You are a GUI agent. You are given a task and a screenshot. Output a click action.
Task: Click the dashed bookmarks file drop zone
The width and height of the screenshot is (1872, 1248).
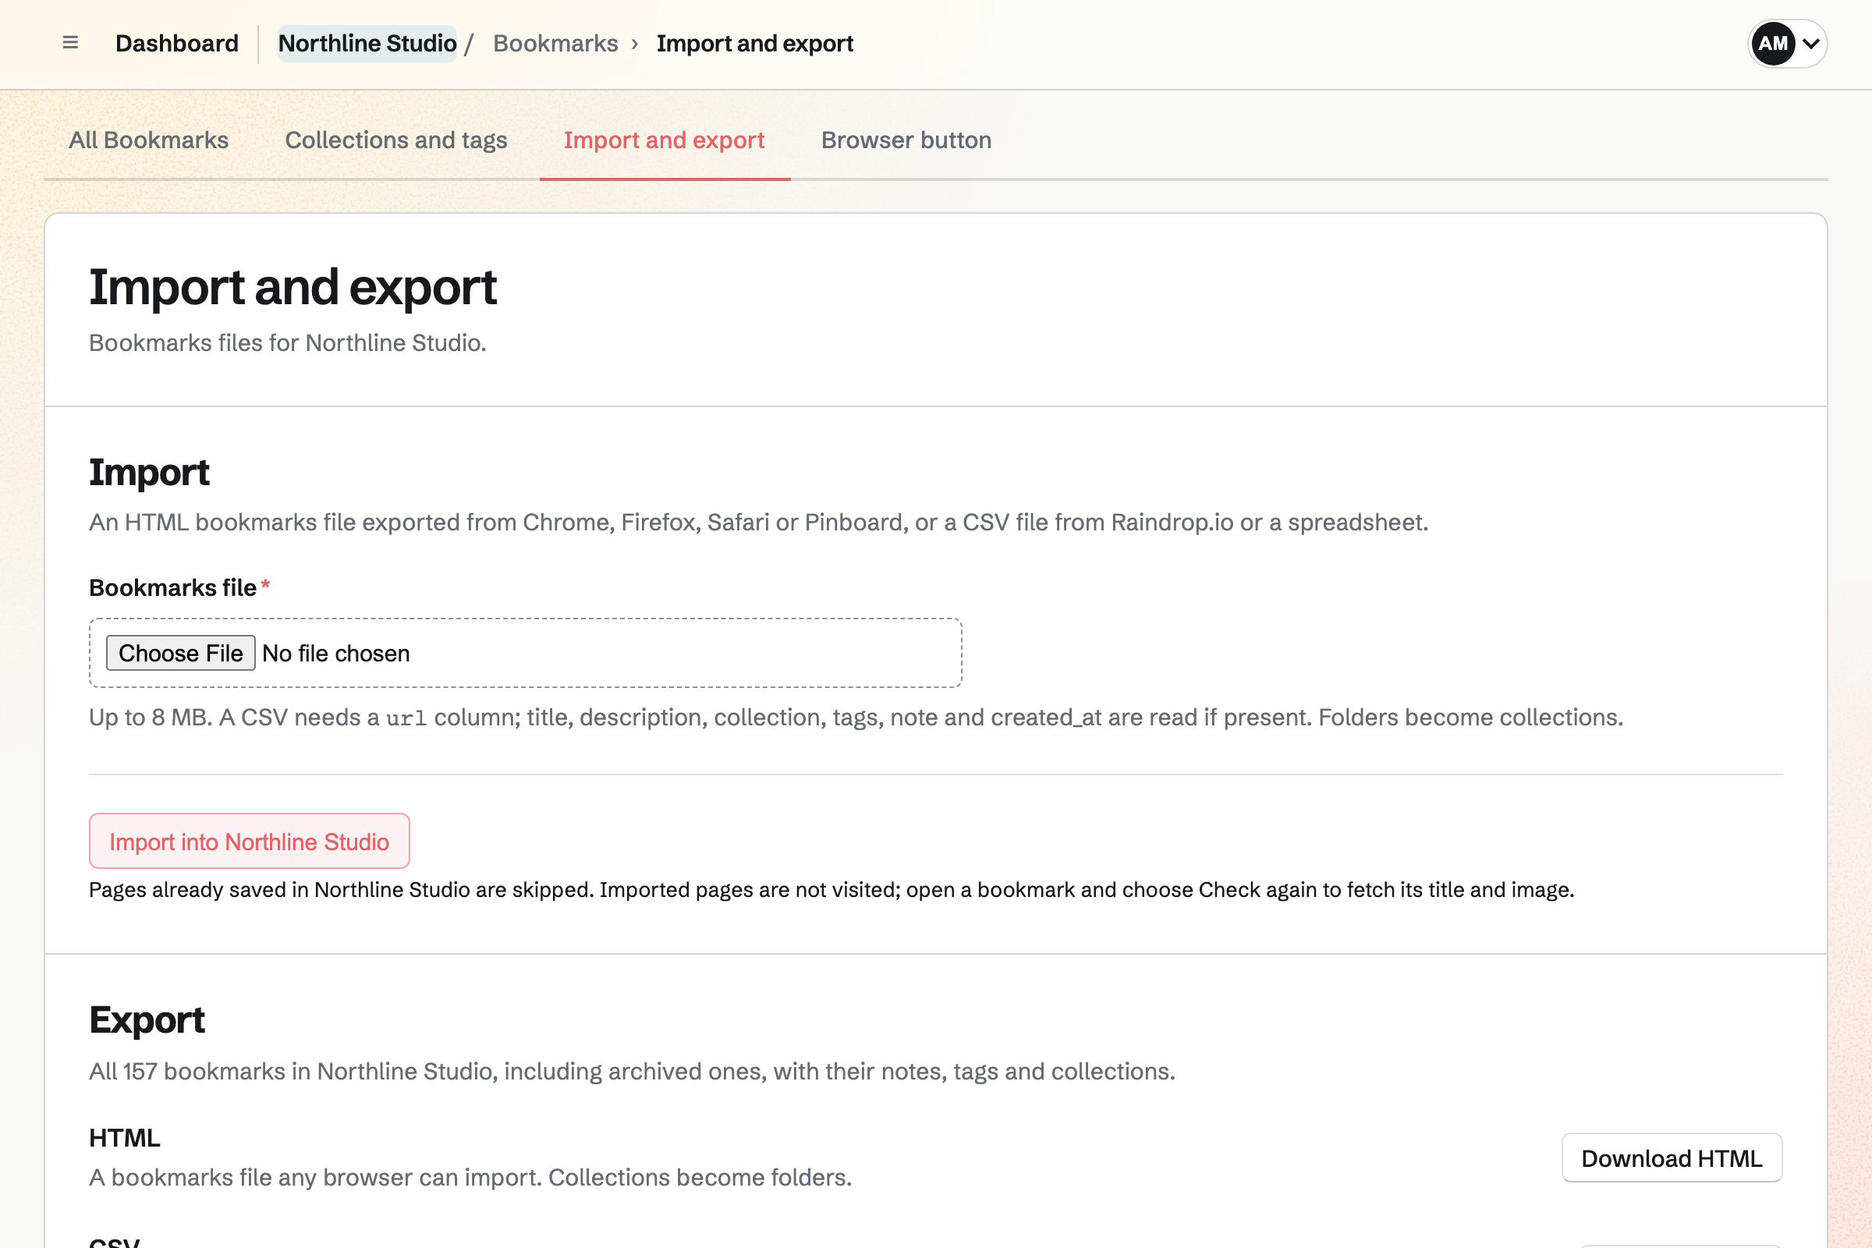pyautogui.click(x=525, y=653)
